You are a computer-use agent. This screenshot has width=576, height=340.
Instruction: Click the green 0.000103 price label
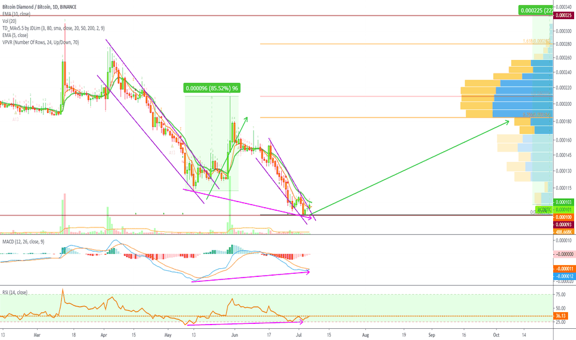click(564, 202)
